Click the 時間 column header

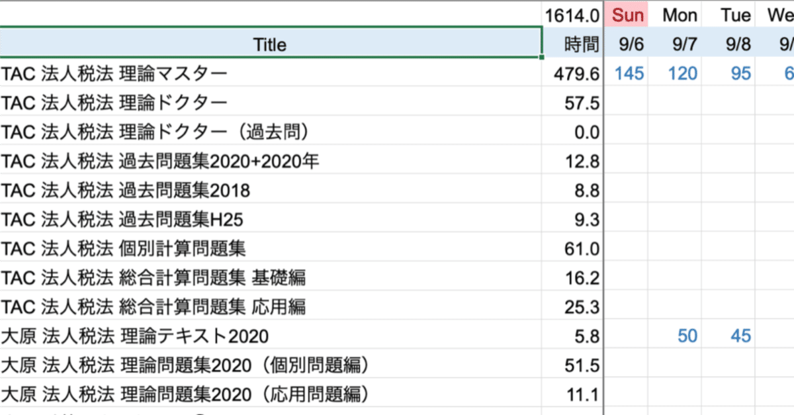573,44
